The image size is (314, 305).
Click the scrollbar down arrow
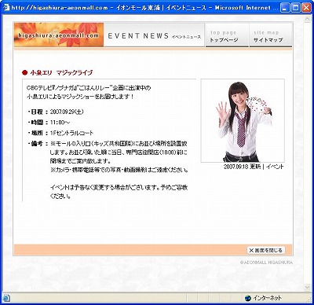[x=307, y=288]
